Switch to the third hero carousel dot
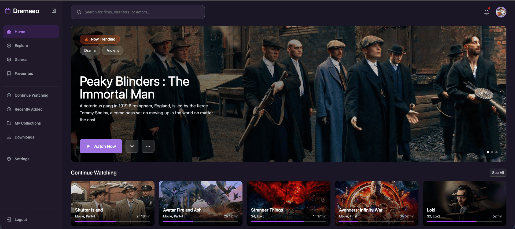This screenshot has height=229, width=515. (x=496, y=152)
